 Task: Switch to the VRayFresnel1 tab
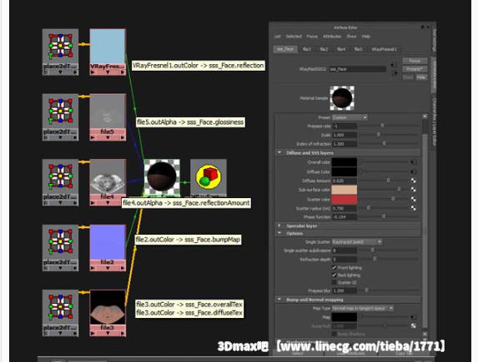point(384,49)
